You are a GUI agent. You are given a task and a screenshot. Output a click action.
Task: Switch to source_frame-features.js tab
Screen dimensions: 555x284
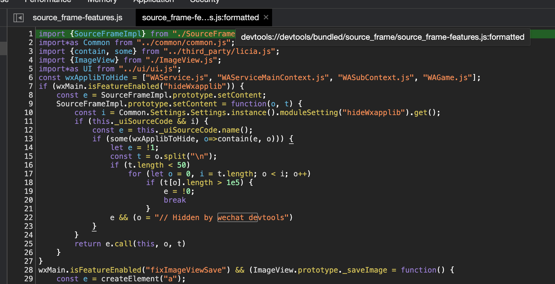[x=77, y=17]
